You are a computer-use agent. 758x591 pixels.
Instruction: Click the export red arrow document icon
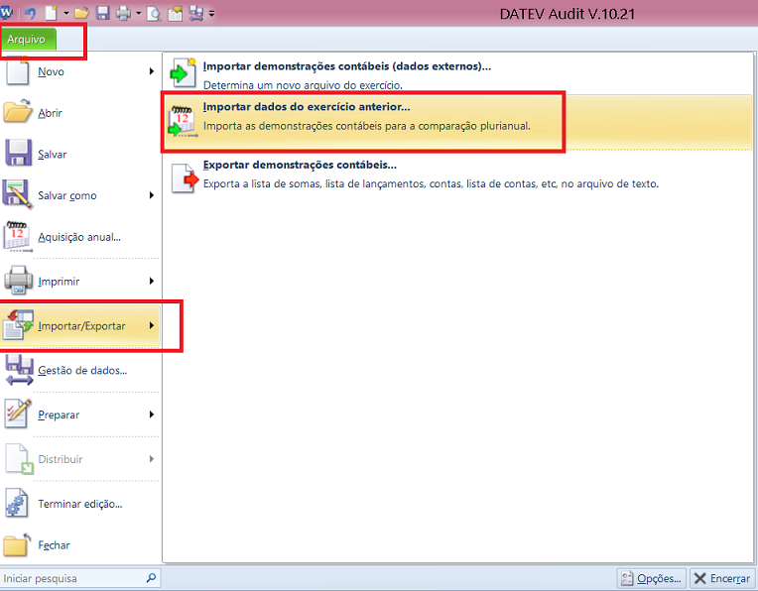(x=185, y=178)
